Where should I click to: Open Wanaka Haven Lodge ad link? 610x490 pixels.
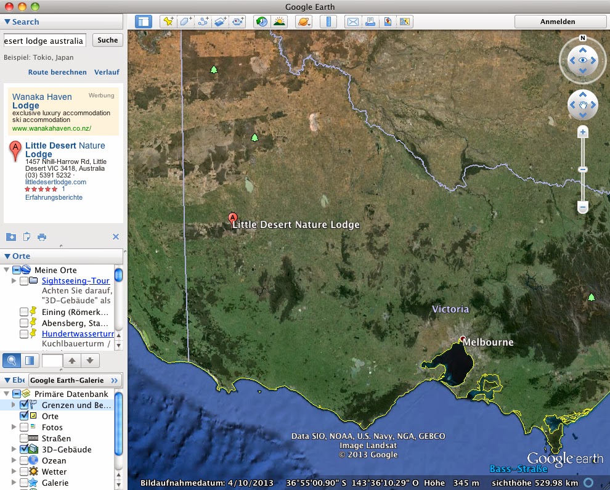42,101
